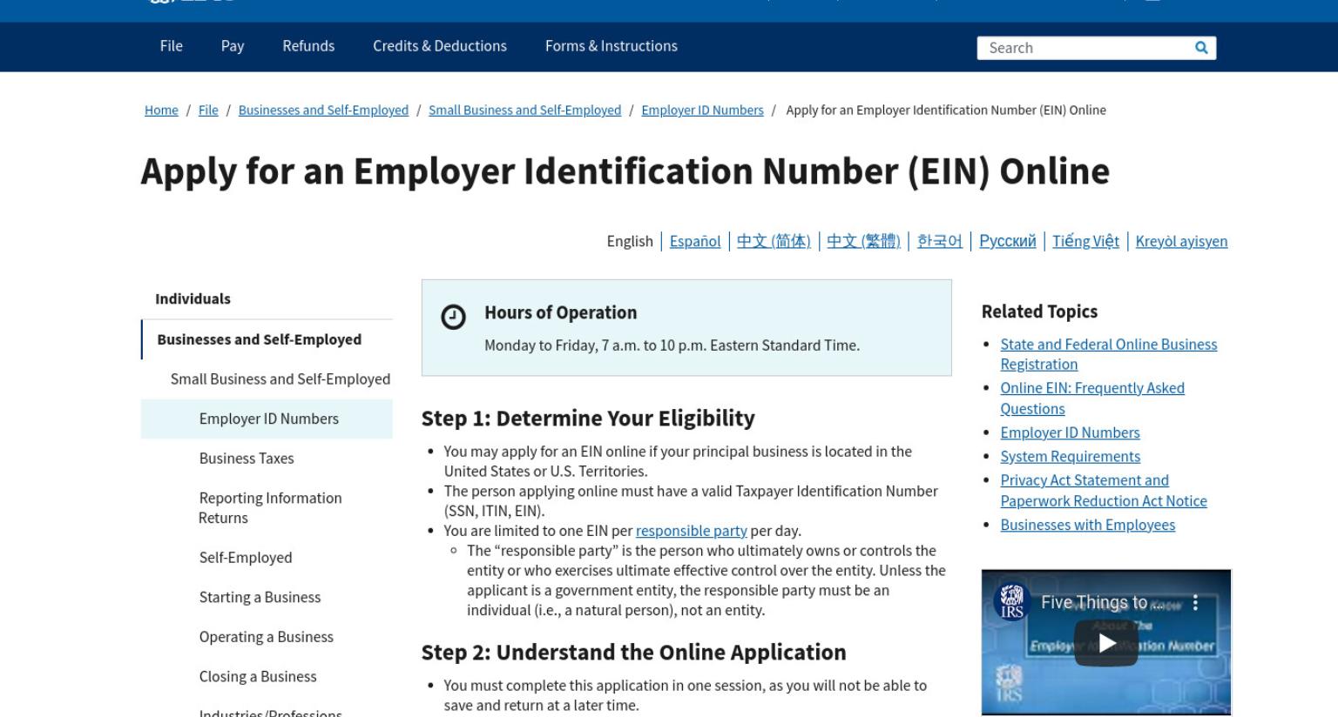Open Privacy Act Statement and Paperwork Reduction link
This screenshot has width=1338, height=717.
click(x=1103, y=491)
